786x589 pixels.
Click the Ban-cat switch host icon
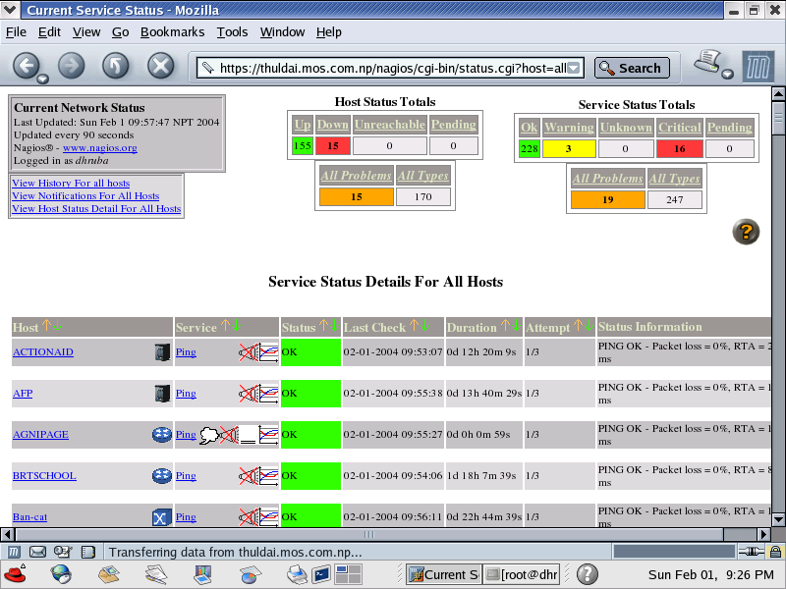161,517
